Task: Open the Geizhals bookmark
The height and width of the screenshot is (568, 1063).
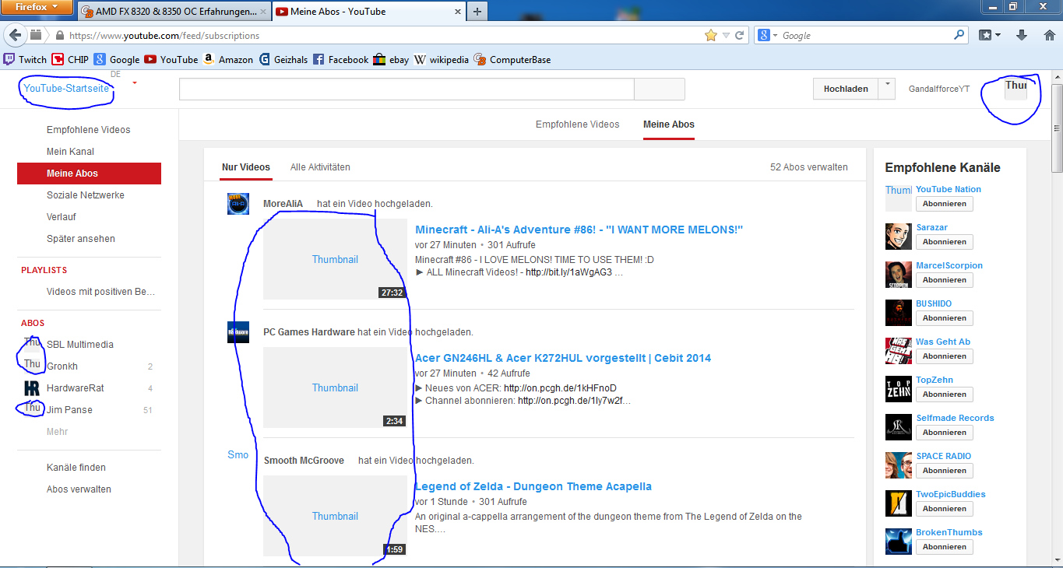Action: pyautogui.click(x=283, y=59)
